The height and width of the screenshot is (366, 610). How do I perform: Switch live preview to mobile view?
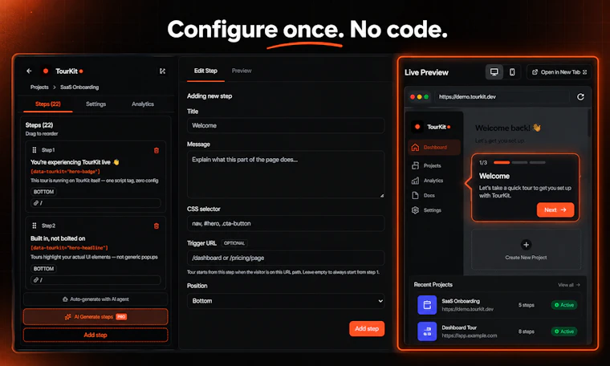click(512, 72)
